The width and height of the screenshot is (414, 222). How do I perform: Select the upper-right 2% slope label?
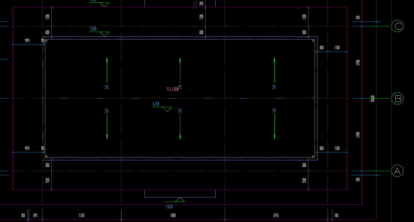pos(274,87)
